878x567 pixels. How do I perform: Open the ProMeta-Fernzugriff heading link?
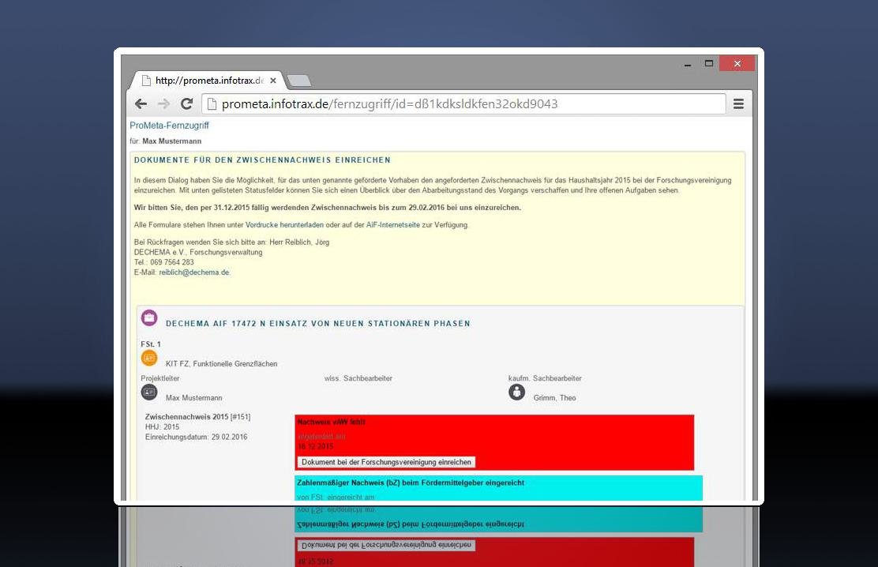(x=169, y=126)
